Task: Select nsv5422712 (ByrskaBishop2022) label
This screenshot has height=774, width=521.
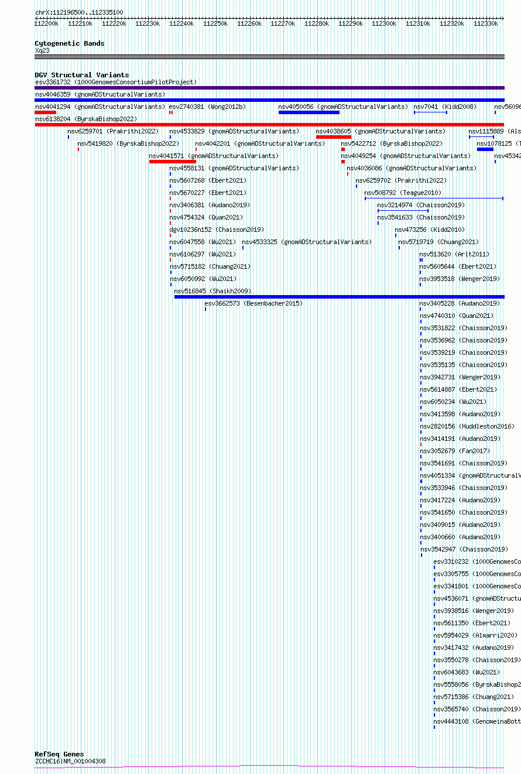Action: tap(392, 144)
